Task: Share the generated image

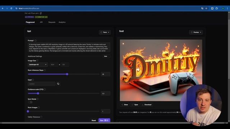Action: coord(125,105)
